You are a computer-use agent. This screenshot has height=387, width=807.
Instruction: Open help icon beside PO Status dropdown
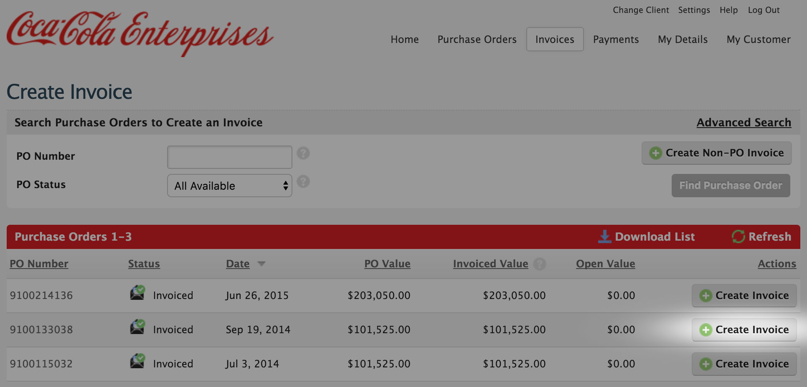coord(303,181)
